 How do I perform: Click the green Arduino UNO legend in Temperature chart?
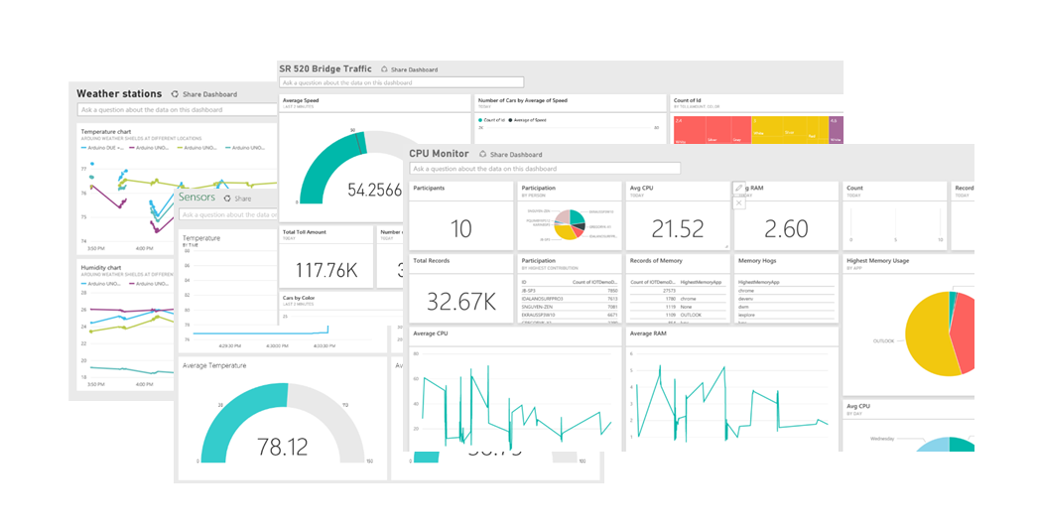[x=196, y=148]
